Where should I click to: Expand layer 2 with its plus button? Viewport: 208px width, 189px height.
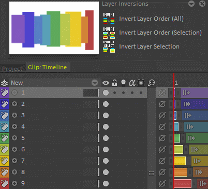[x=14, y=104]
